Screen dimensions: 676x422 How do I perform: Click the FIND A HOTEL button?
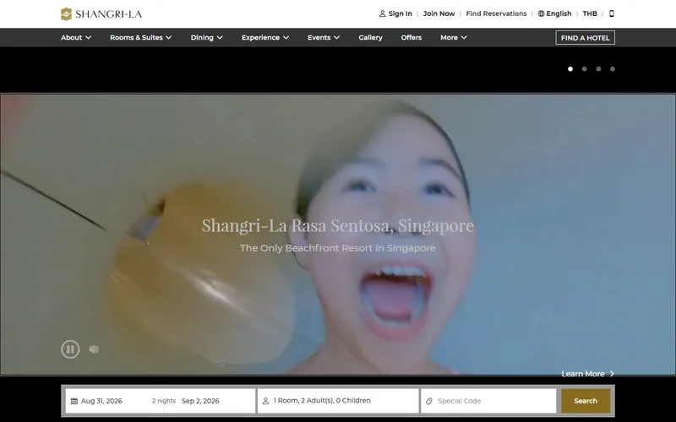click(x=585, y=38)
